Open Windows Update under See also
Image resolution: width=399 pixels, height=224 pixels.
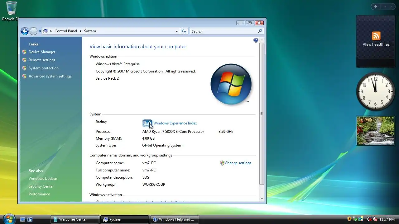click(x=43, y=179)
